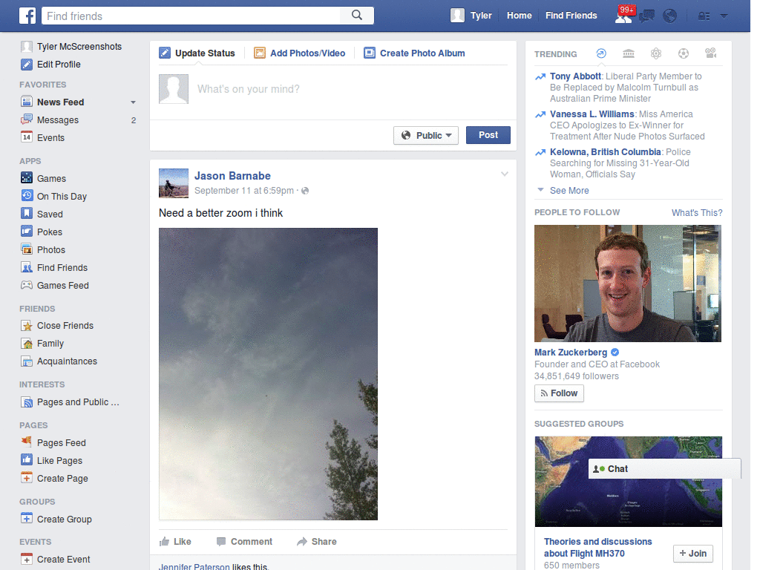Click the search magnifier icon
760x570 pixels.
coord(357,16)
